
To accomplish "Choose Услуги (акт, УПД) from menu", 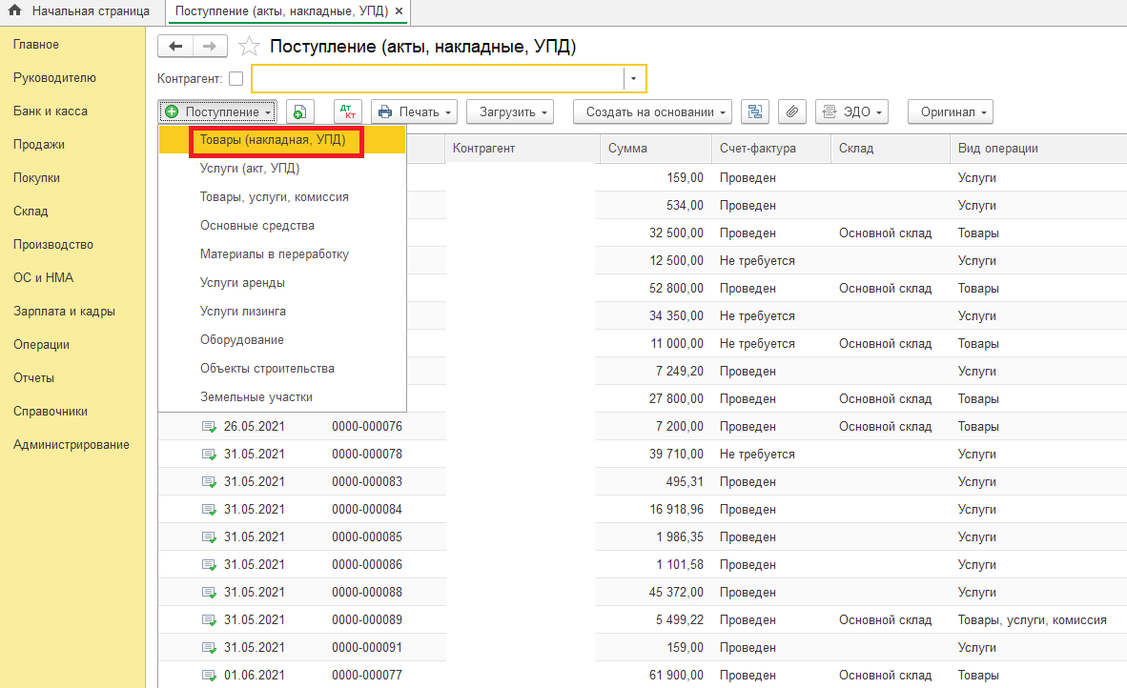I will click(250, 169).
